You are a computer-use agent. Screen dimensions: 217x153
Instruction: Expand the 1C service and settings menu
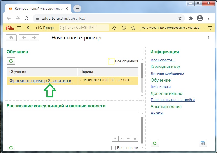(210, 28)
